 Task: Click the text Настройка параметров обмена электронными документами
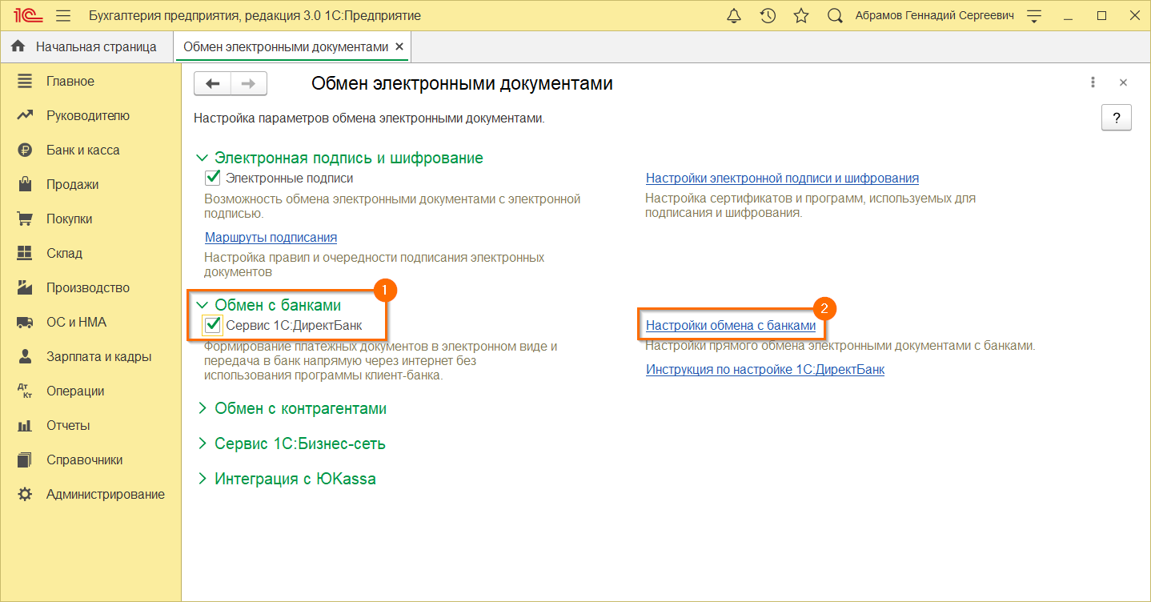[x=369, y=119]
